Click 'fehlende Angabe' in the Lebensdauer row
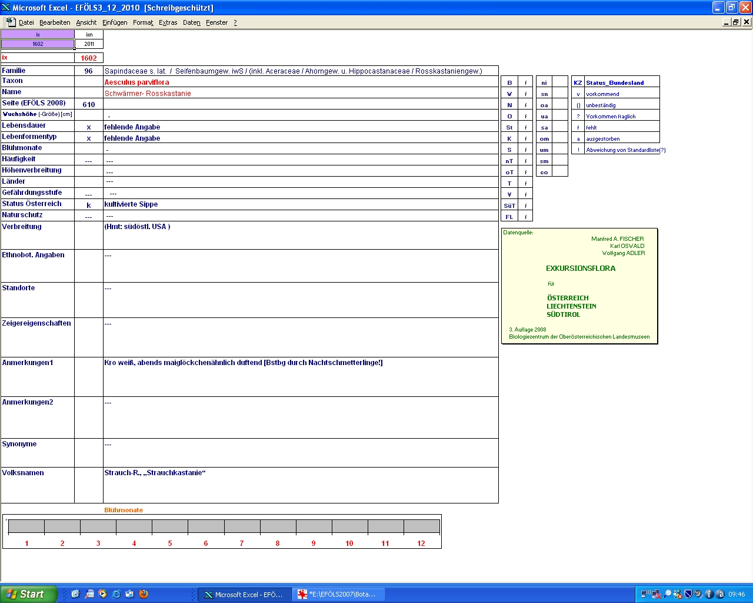The image size is (753, 603). (132, 127)
